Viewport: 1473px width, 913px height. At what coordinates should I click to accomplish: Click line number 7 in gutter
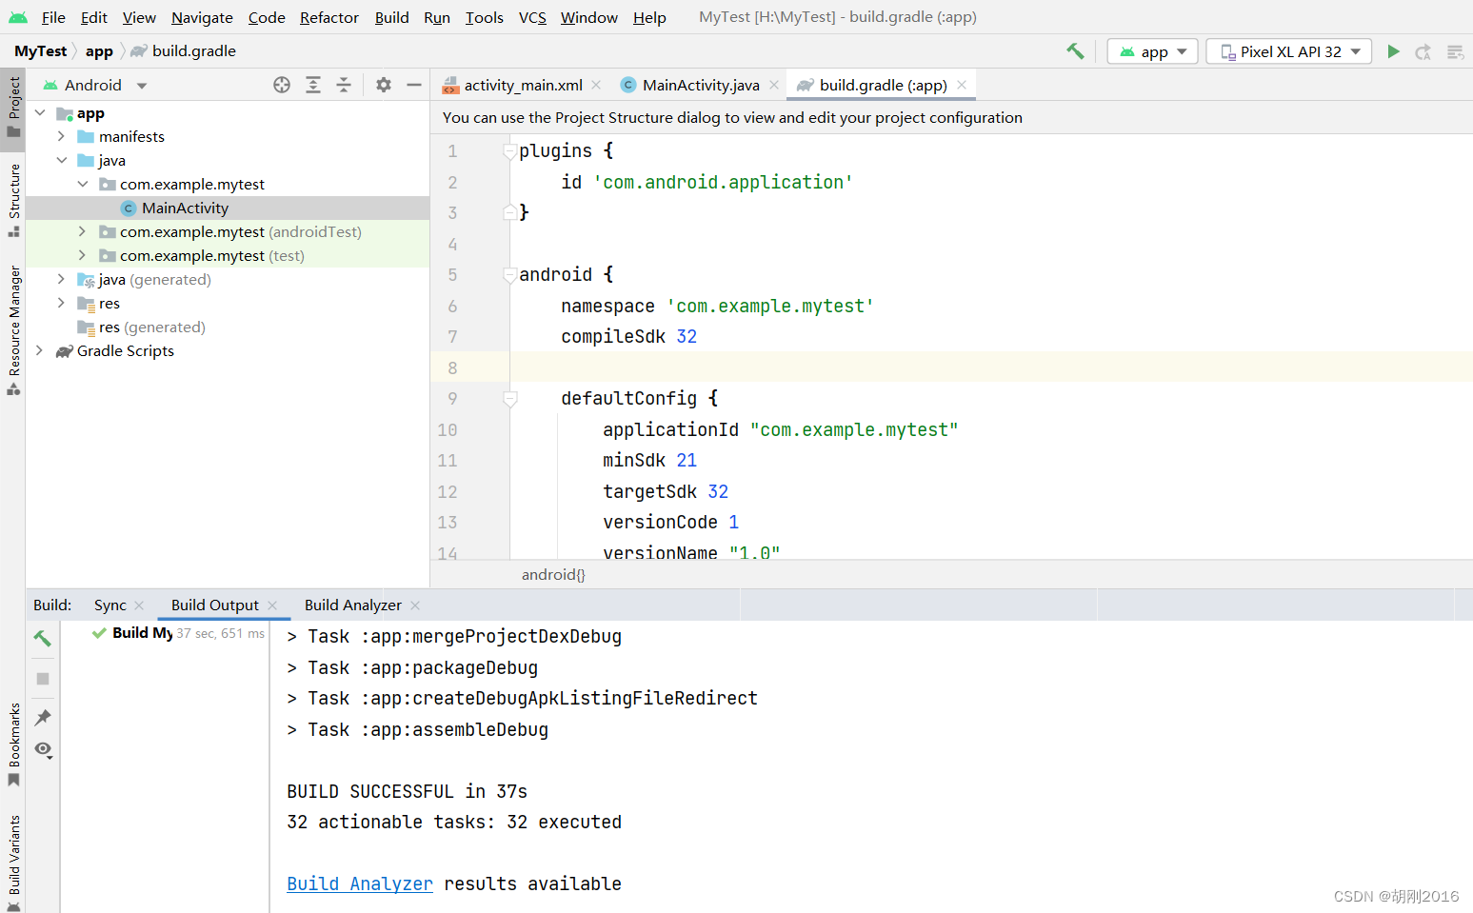pos(452,337)
